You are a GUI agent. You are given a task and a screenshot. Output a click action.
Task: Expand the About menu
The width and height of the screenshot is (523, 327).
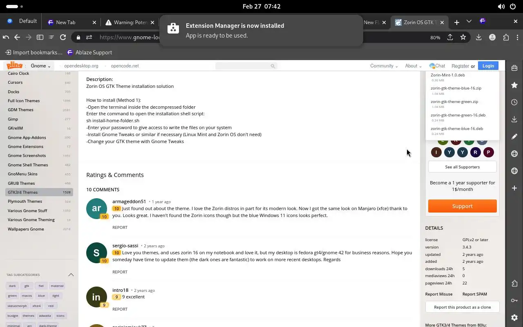(x=413, y=66)
